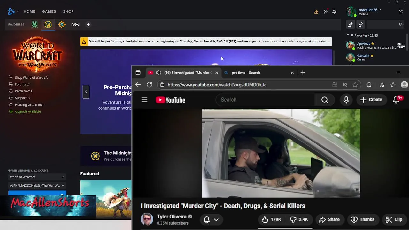The height and width of the screenshot is (230, 409).
Task: Select Call of Duty MW icon
Action: tap(75, 24)
